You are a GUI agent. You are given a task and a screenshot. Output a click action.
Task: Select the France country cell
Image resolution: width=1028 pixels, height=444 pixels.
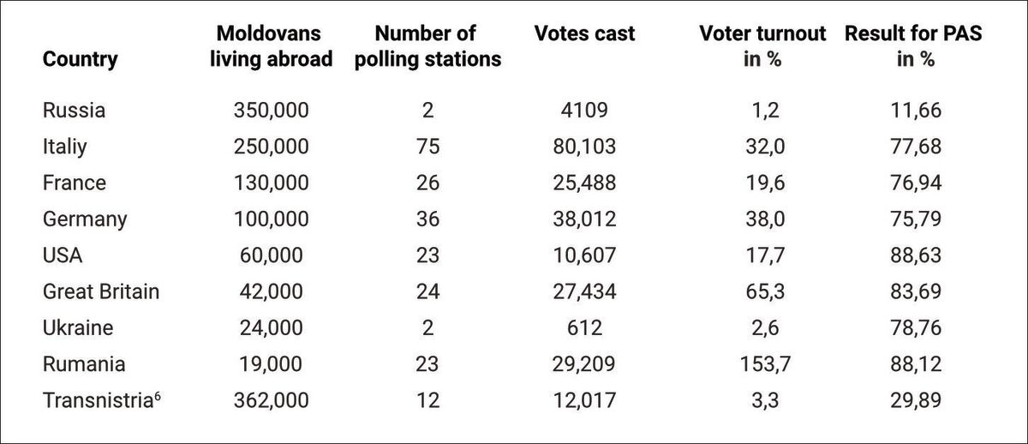[75, 183]
